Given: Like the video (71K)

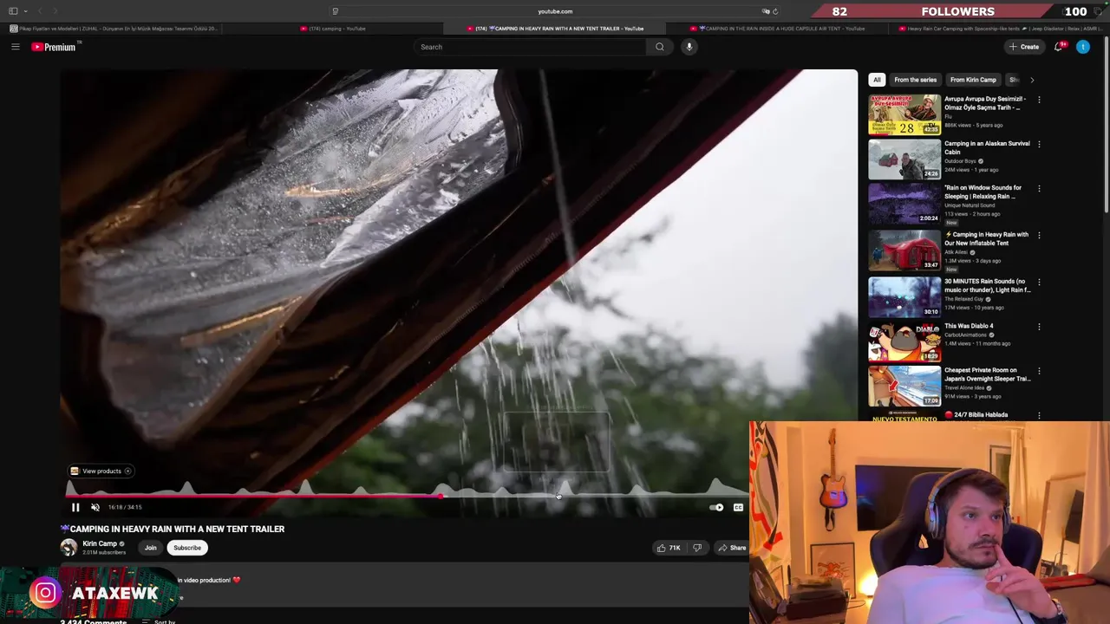Looking at the screenshot, I should (668, 548).
